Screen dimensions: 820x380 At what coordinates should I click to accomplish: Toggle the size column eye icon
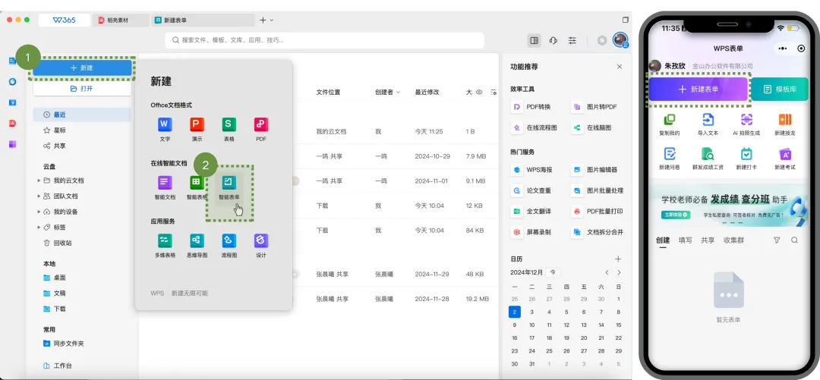478,92
